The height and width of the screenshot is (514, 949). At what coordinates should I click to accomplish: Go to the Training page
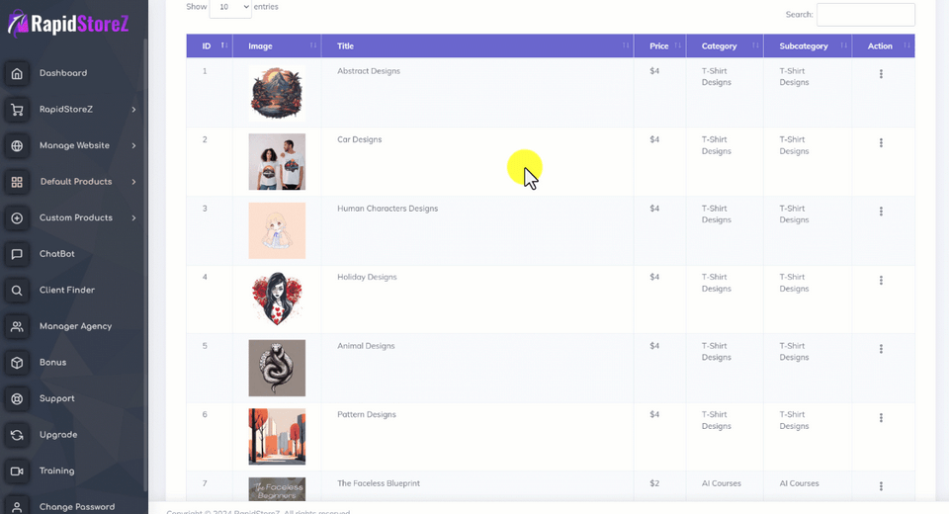pyautogui.click(x=57, y=471)
